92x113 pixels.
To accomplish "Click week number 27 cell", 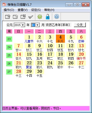I will point(9,72).
